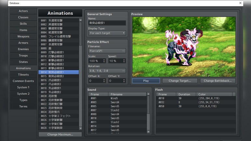
Task: Select animation 0020 in the list
Action: tap(59, 96)
